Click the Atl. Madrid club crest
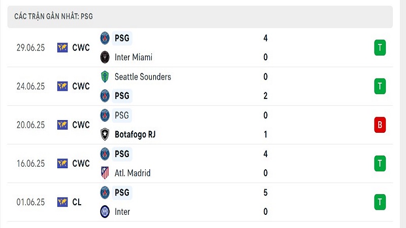406x228 pixels. 105,173
